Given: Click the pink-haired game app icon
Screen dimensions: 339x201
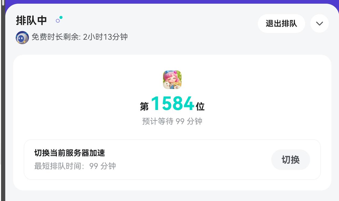Looking at the screenshot, I should click(172, 79).
